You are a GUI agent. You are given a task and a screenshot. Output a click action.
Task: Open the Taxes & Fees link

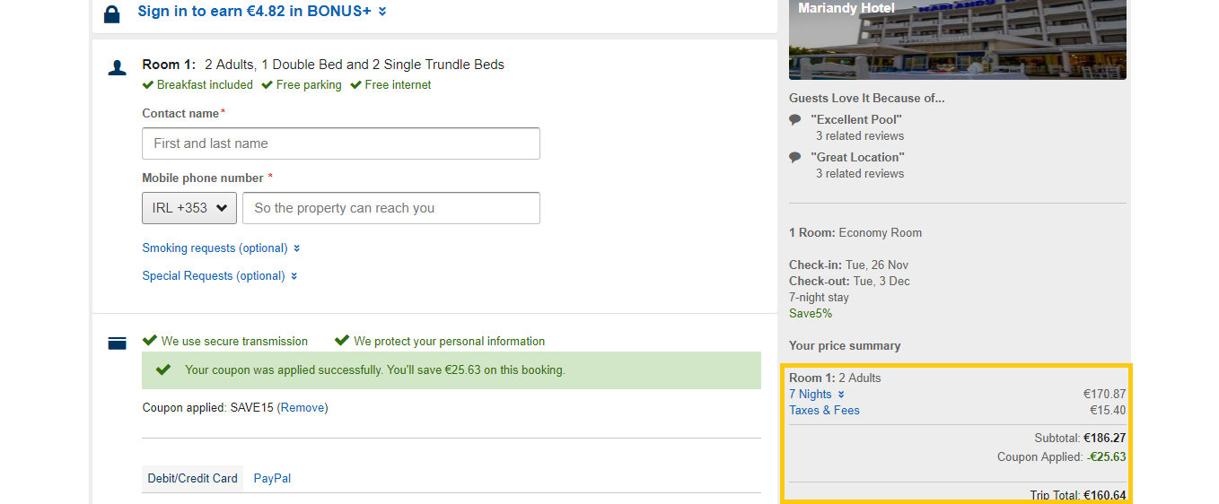(824, 411)
